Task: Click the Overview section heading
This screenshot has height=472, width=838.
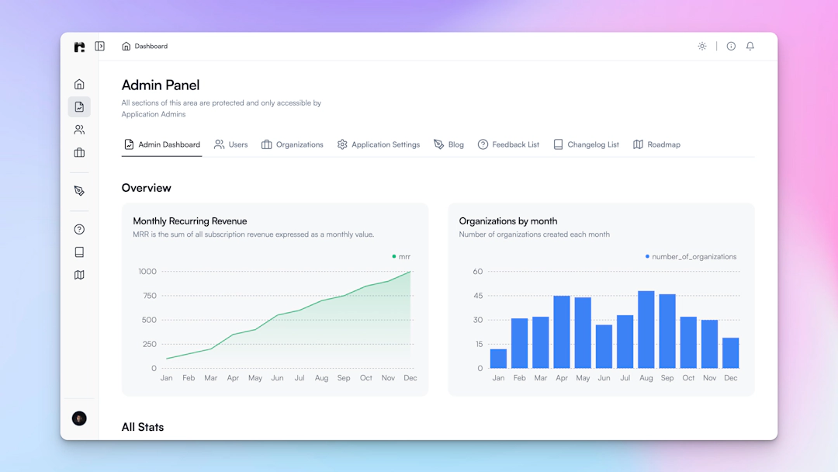Action: click(x=147, y=188)
